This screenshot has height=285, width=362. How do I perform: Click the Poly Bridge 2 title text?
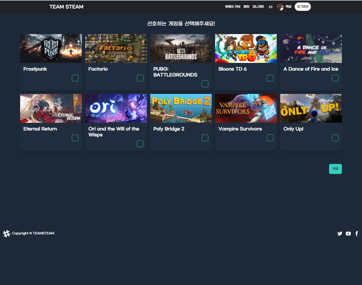[x=169, y=129]
